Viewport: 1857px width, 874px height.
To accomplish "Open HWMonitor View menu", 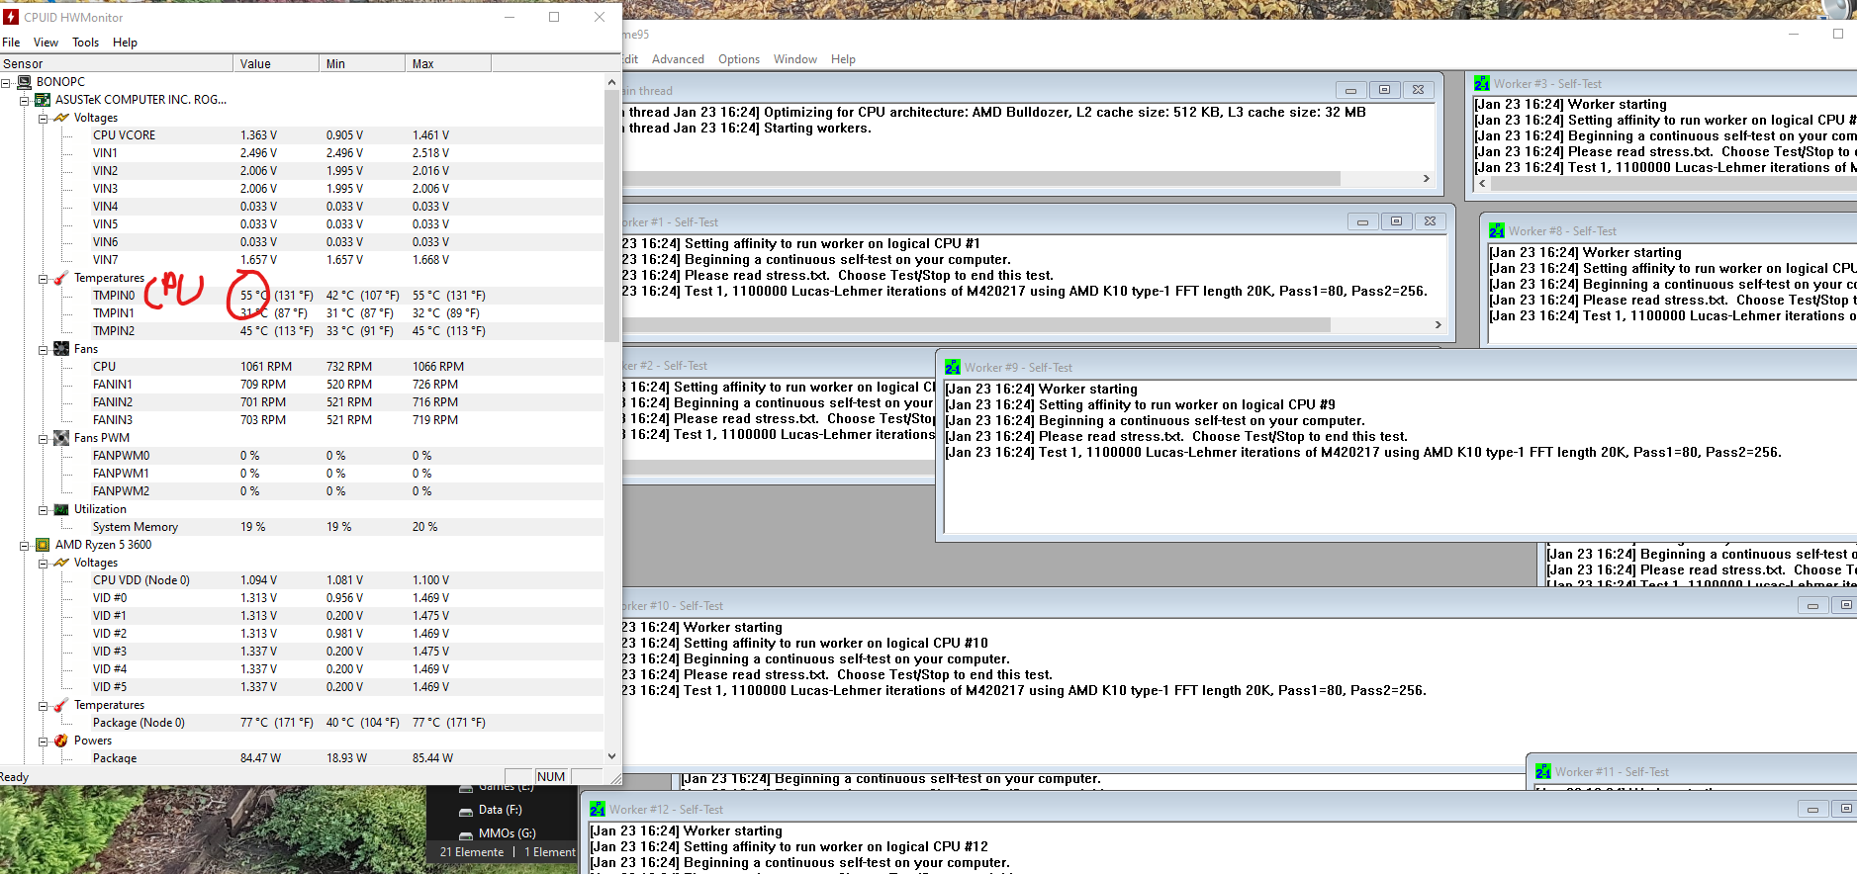I will [46, 43].
